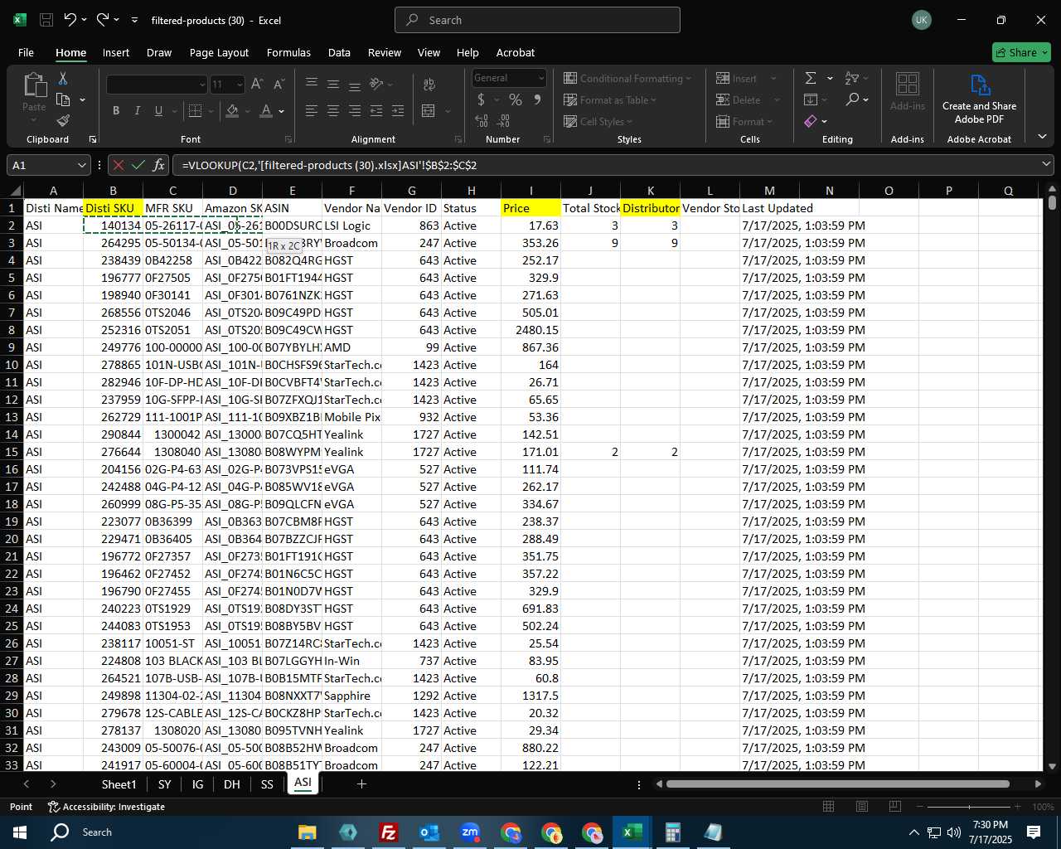This screenshot has height=849, width=1061.
Task: Click the Format cells button
Action: 744,121
